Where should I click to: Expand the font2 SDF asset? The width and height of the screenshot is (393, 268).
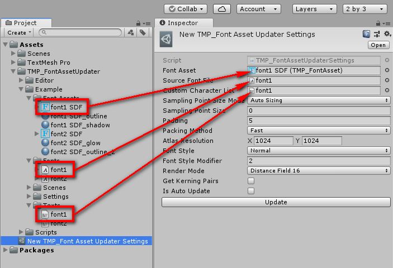[37, 134]
